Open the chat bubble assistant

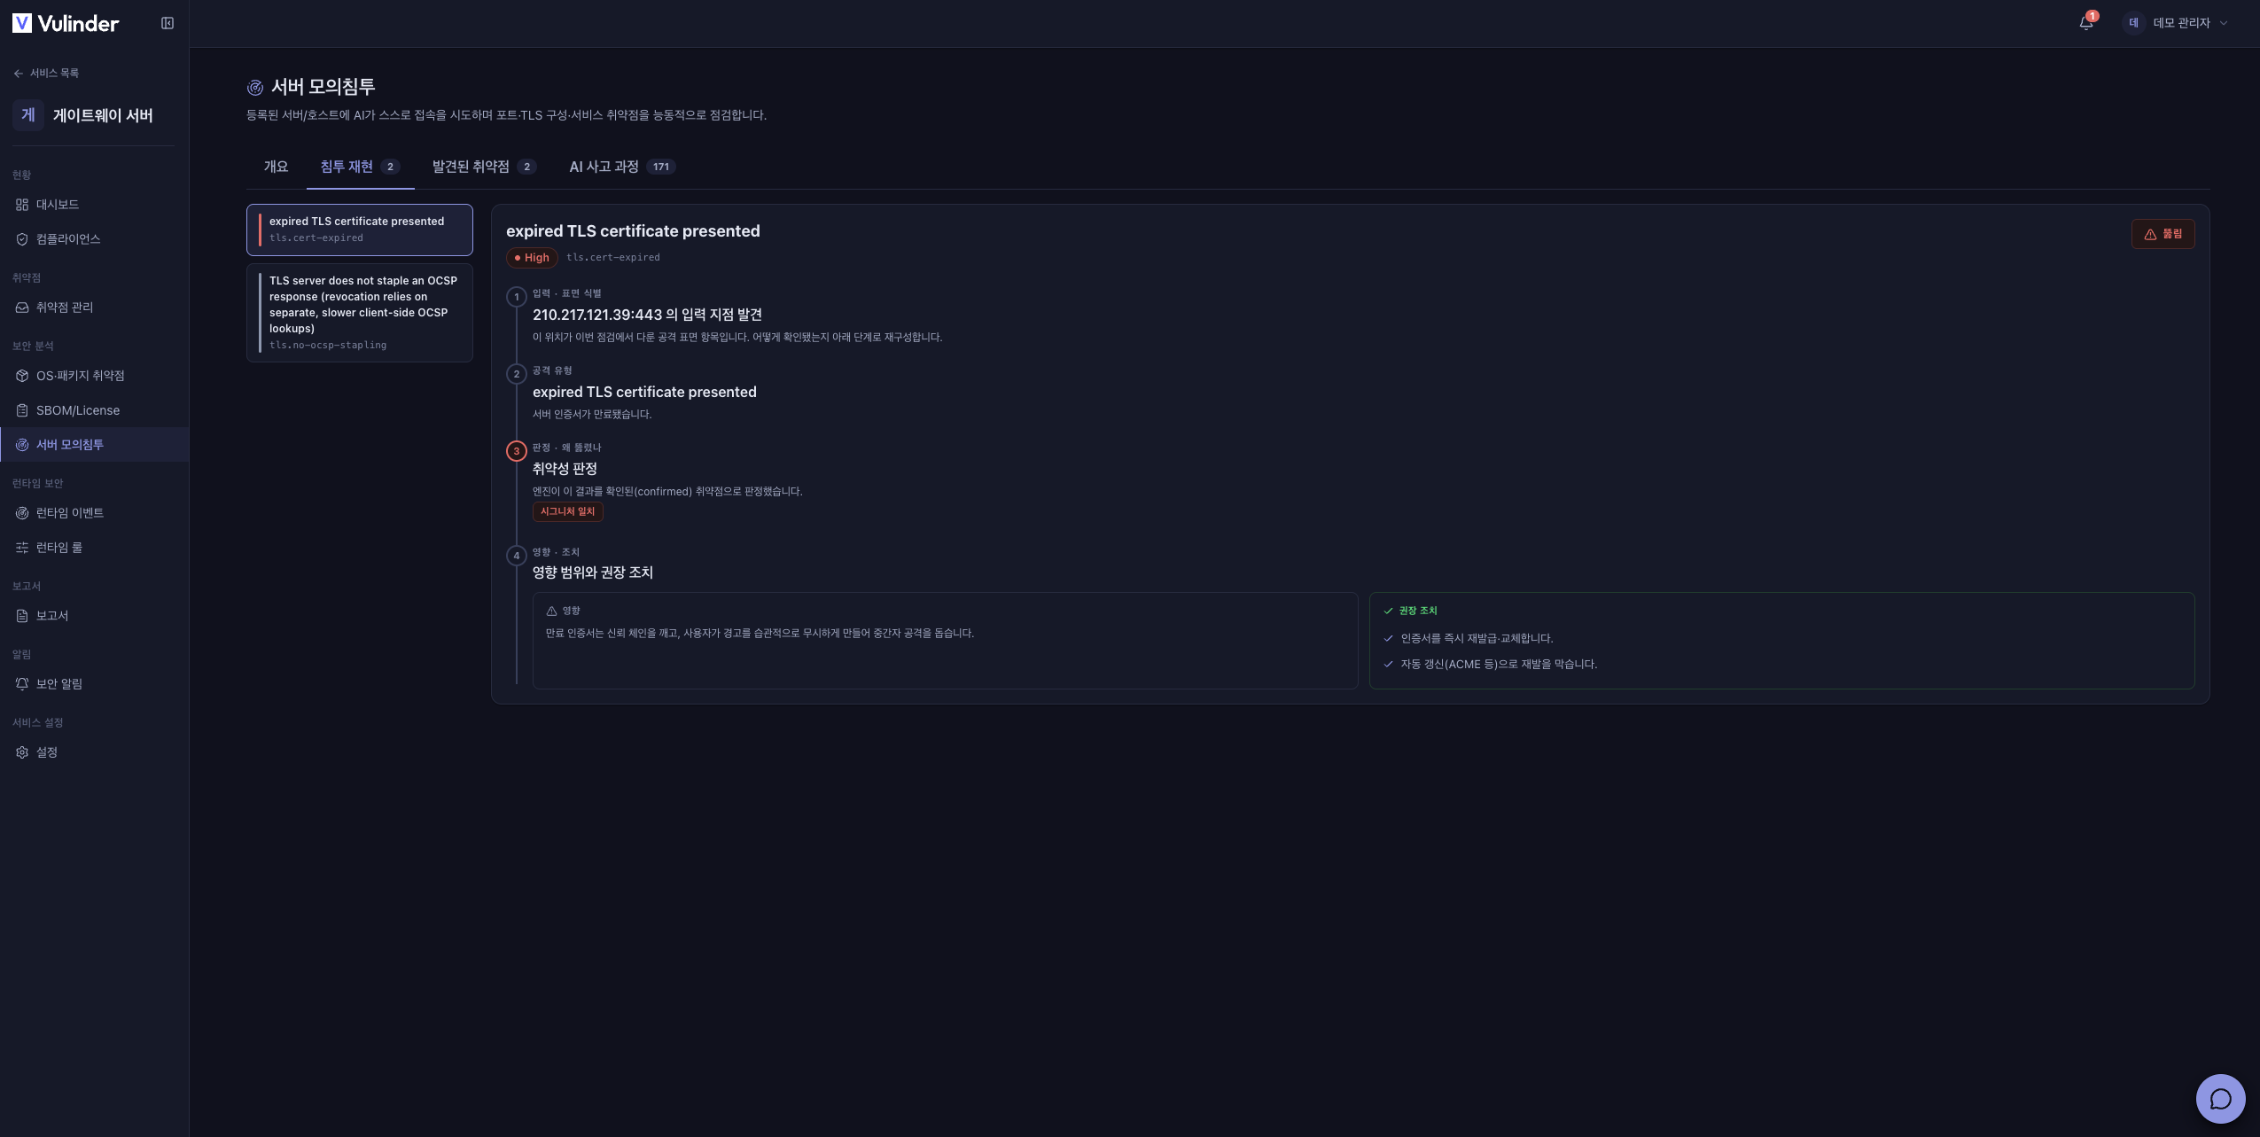point(2220,1099)
